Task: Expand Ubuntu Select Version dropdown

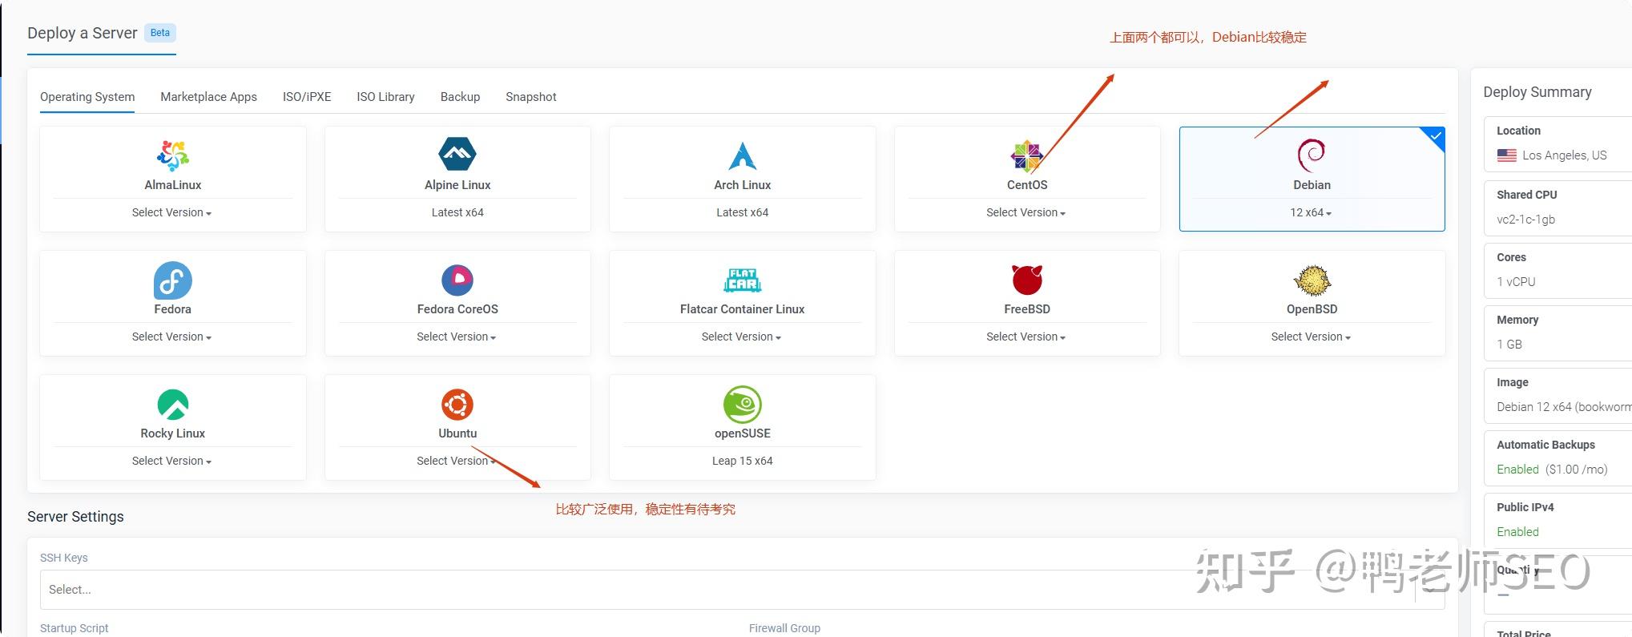Action: pos(457,461)
